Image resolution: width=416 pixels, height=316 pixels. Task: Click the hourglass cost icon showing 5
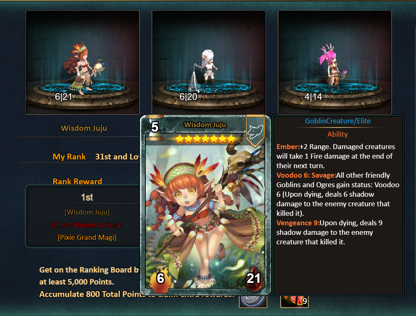(x=154, y=127)
